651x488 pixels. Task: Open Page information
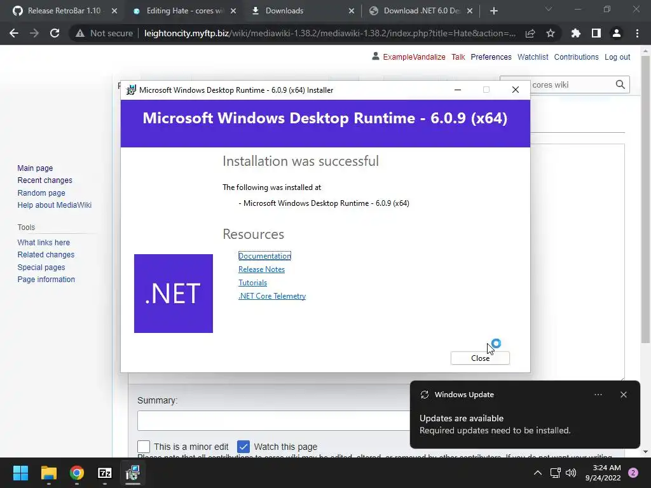46,280
